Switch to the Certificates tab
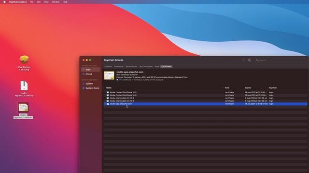This screenshot has height=173, width=309. (166, 67)
